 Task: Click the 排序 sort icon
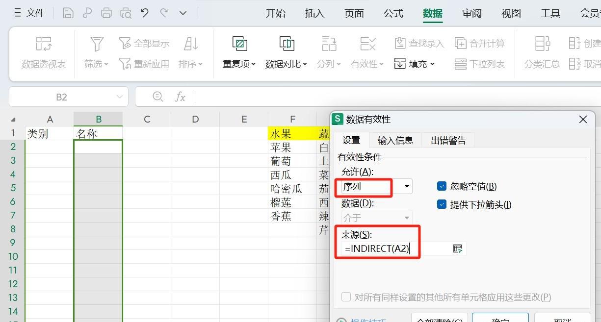(190, 44)
